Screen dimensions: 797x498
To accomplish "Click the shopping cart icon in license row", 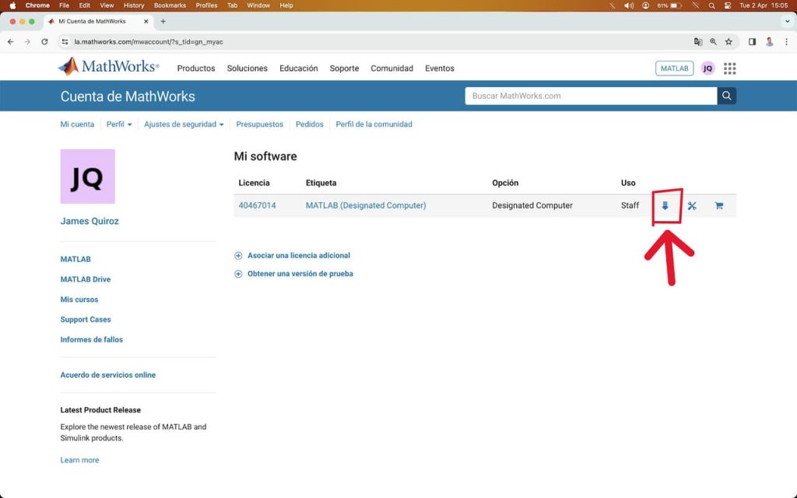I will pos(718,205).
